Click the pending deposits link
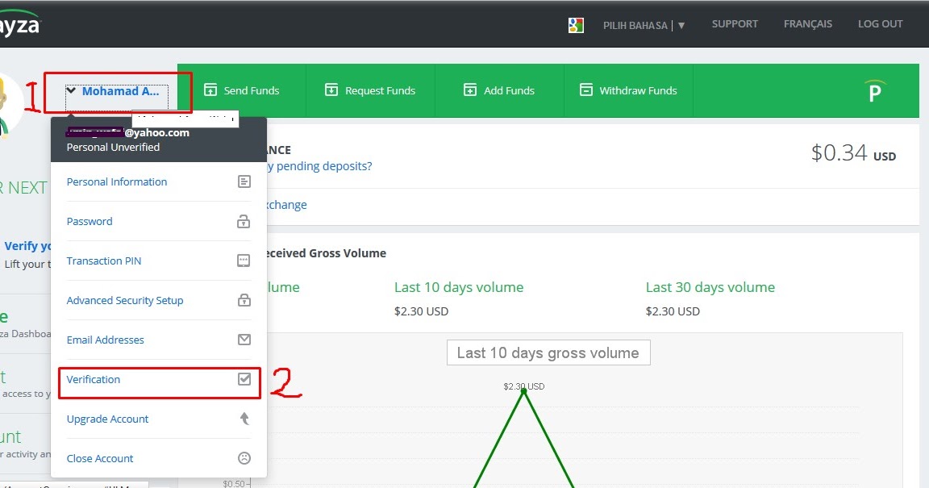 pos(319,166)
